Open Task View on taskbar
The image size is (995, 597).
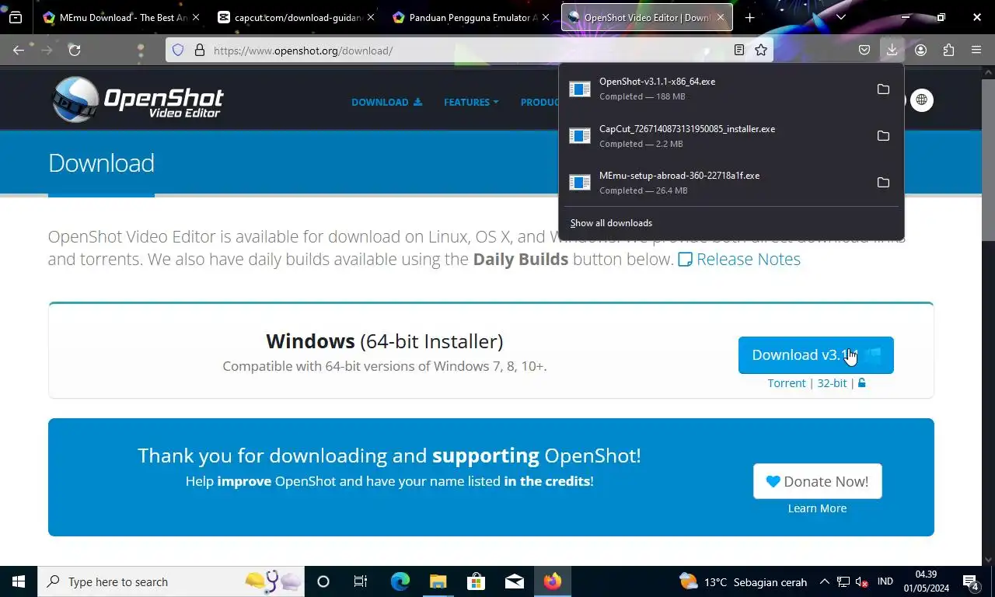coord(361,581)
